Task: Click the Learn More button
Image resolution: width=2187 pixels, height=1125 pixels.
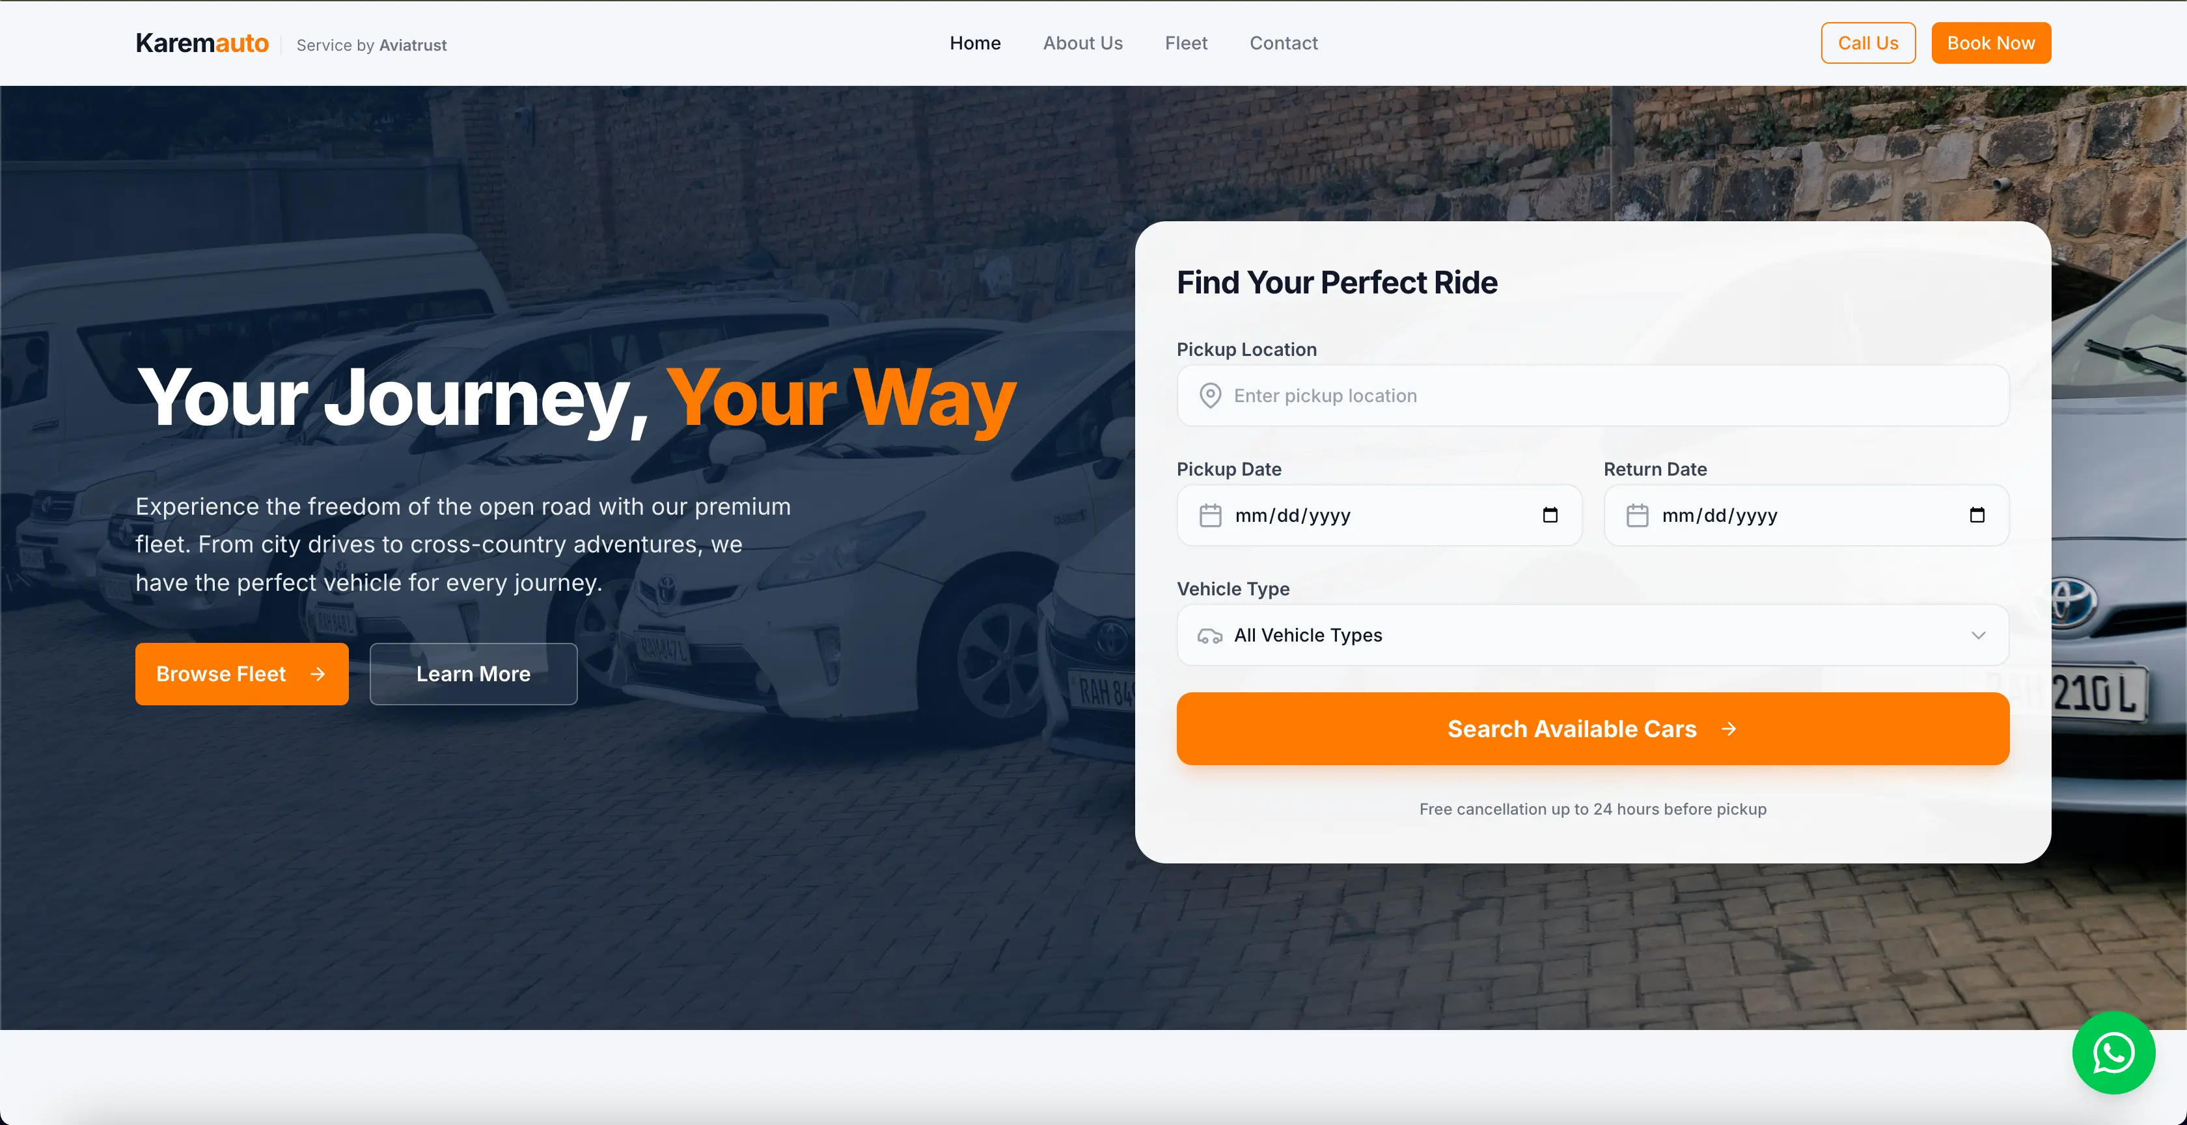Action: point(473,673)
